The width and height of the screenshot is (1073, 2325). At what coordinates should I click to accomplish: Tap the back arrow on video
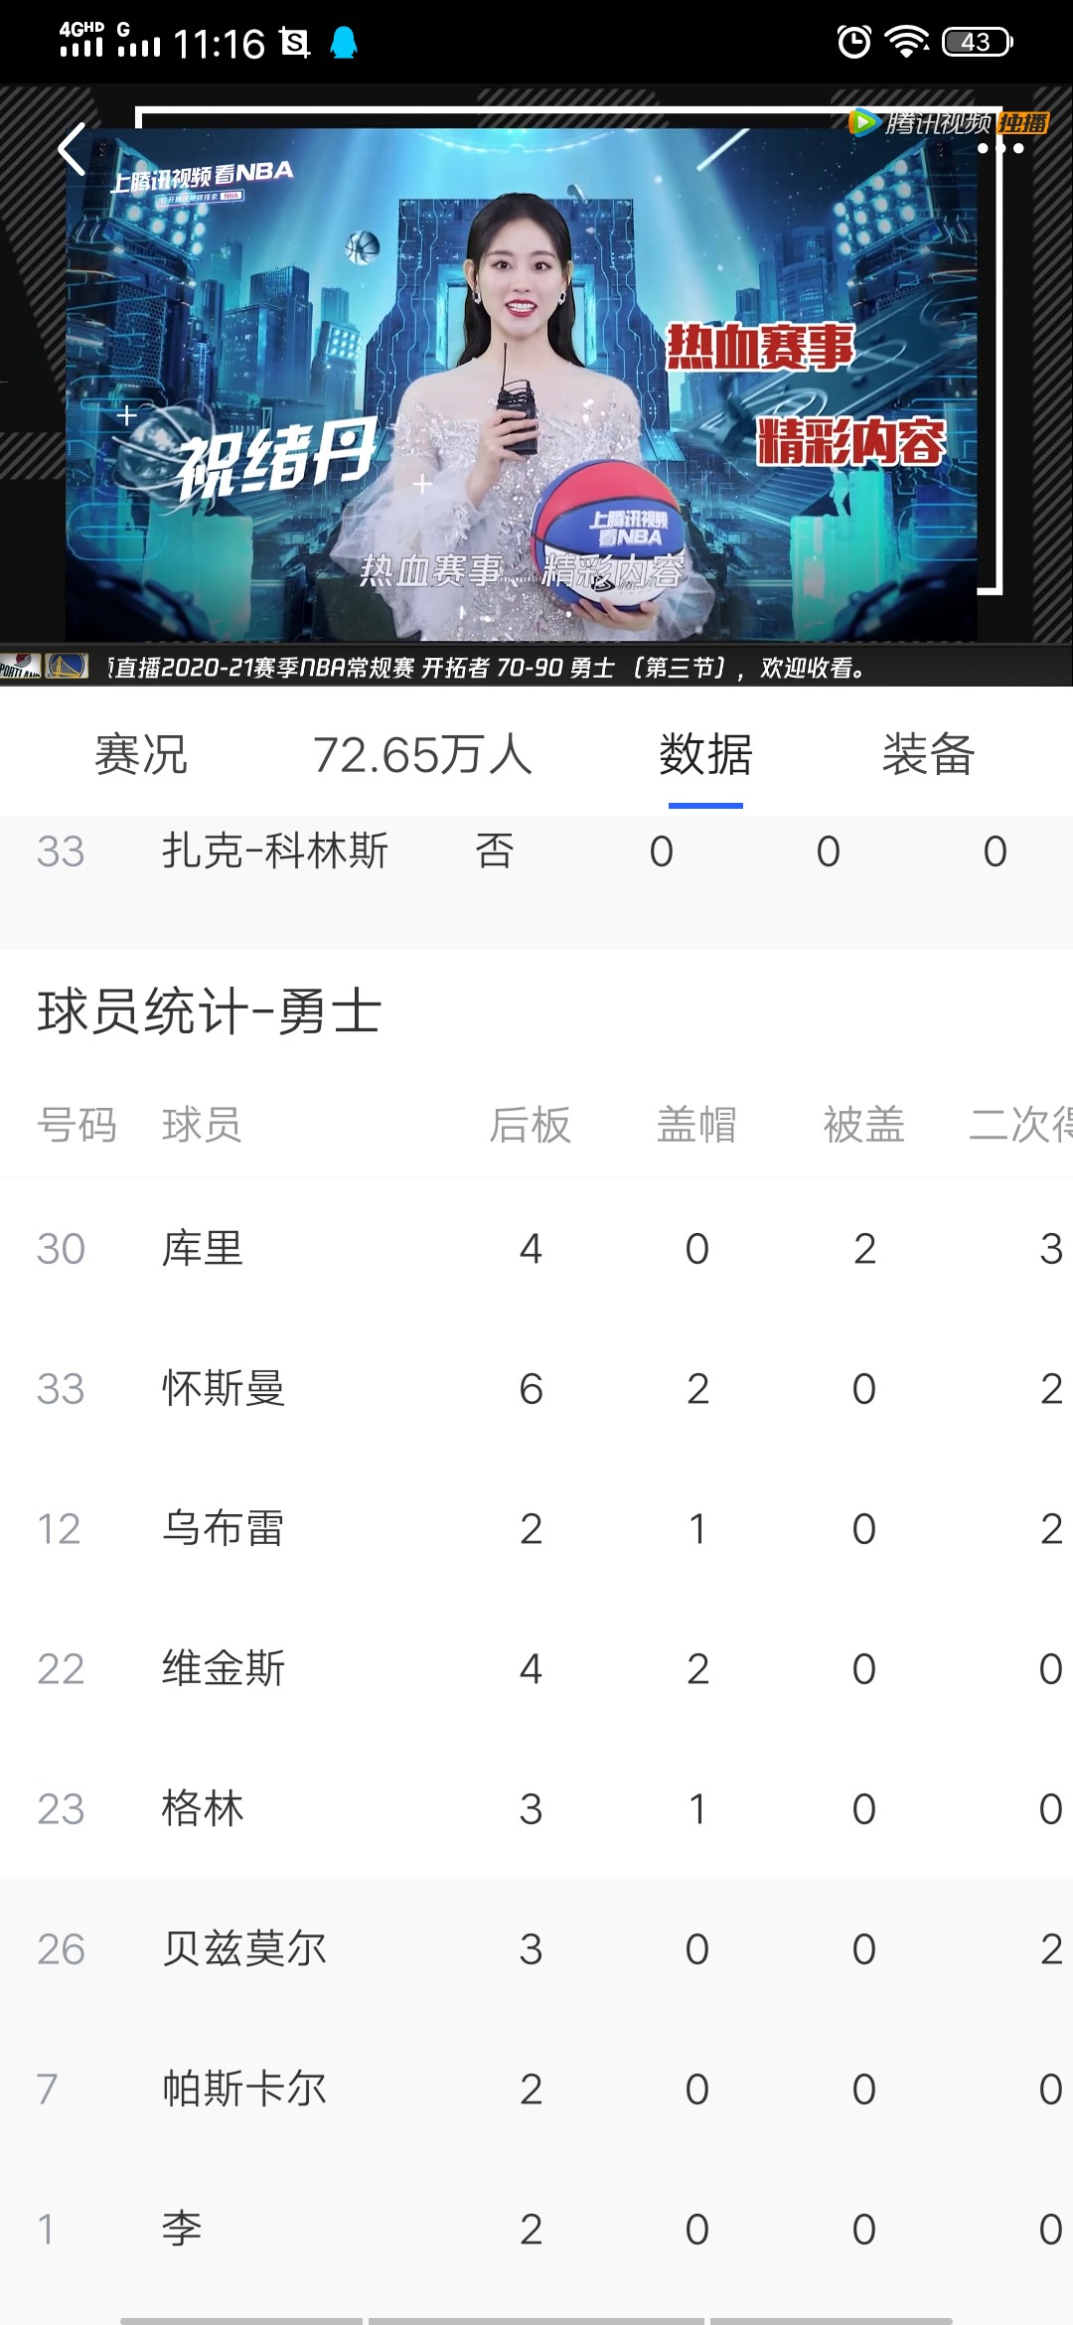coord(72,150)
